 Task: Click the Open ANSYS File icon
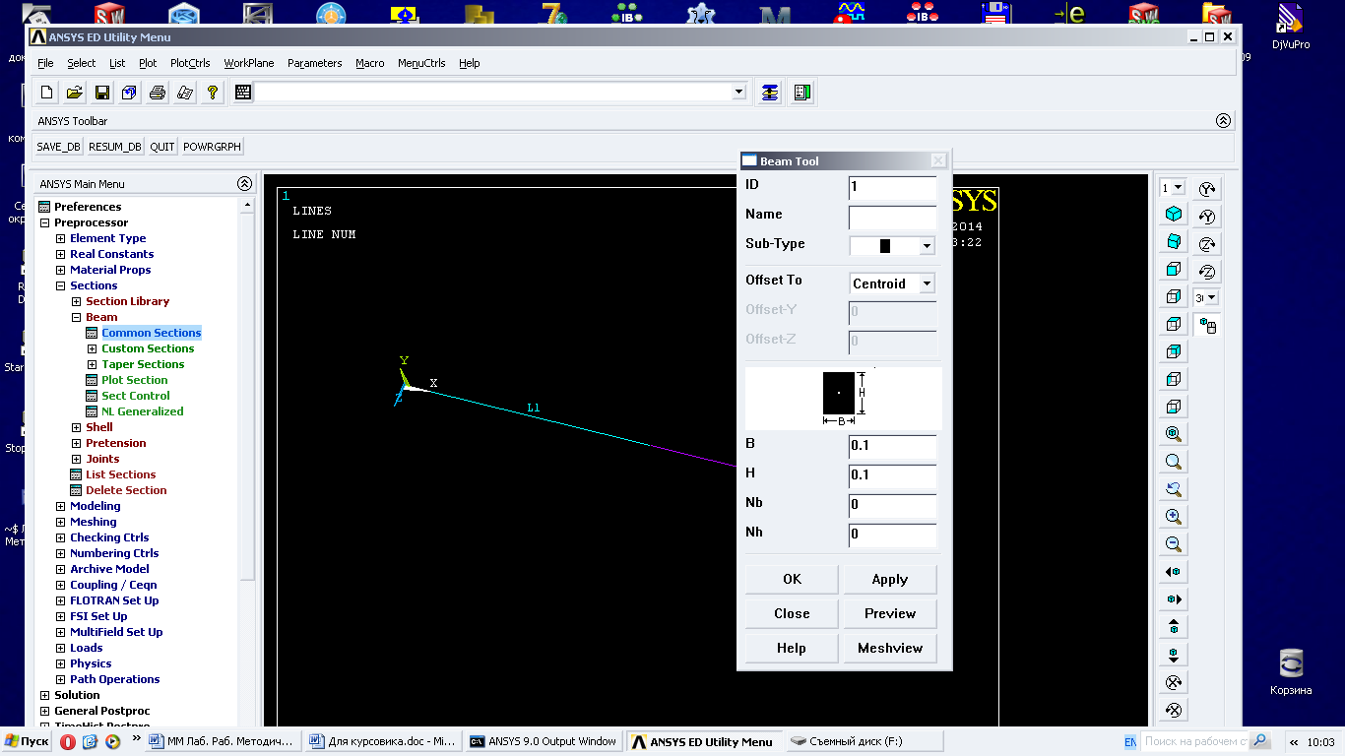(x=74, y=93)
